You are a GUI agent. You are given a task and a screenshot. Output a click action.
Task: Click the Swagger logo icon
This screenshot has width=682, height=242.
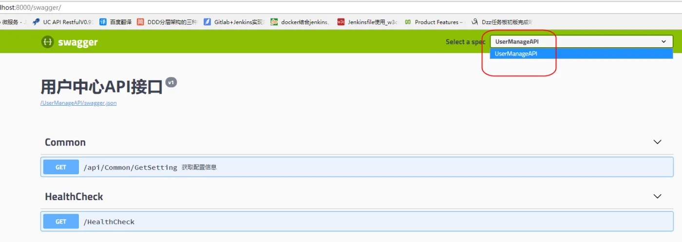(47, 42)
